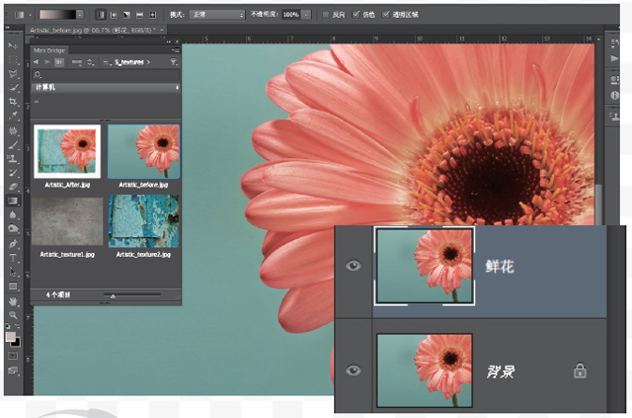The image size is (632, 418).
Task: Hide the 背景 layer eye icon
Action: (x=353, y=370)
